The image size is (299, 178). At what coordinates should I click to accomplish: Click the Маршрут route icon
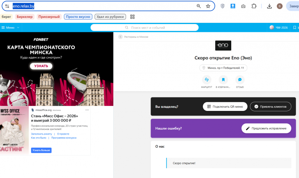207,79
